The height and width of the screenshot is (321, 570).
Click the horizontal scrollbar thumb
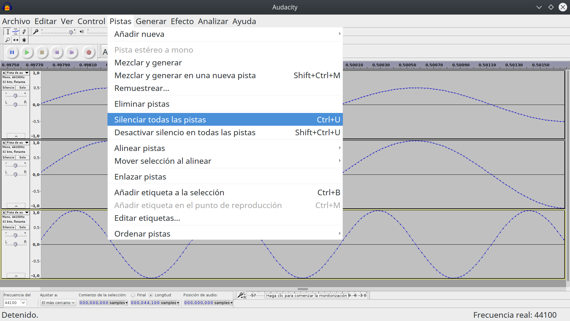[303, 289]
